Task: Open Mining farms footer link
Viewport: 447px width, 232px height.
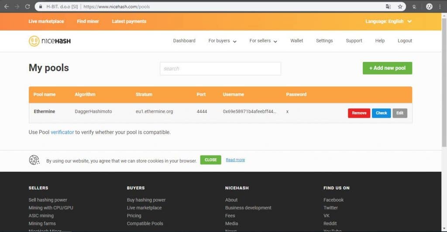Action: pos(42,223)
